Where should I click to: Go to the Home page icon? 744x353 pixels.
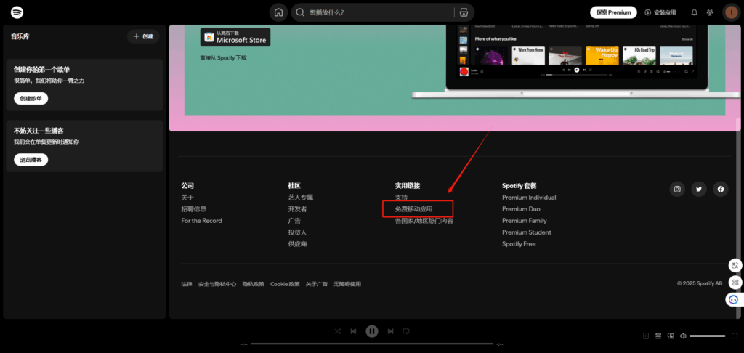click(278, 12)
